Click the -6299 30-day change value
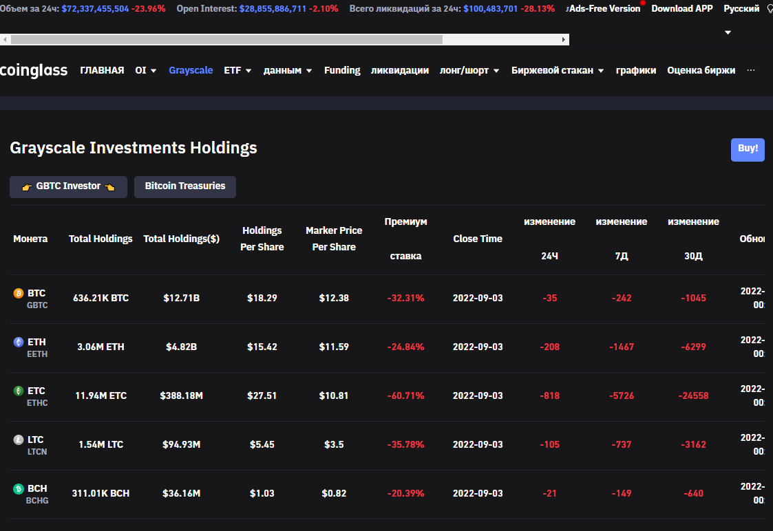773x531 pixels. click(x=693, y=347)
